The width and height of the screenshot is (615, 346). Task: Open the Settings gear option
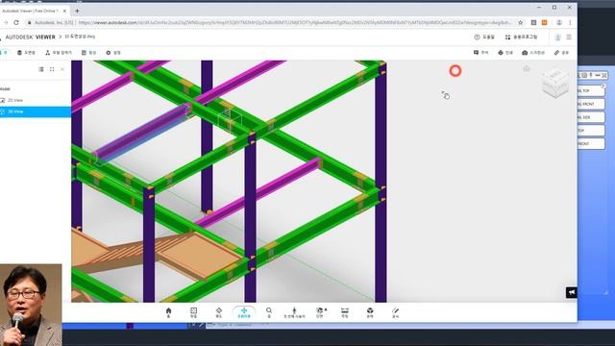(113, 53)
